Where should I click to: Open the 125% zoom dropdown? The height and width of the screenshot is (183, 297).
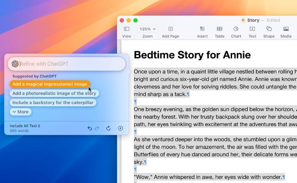pos(147,29)
